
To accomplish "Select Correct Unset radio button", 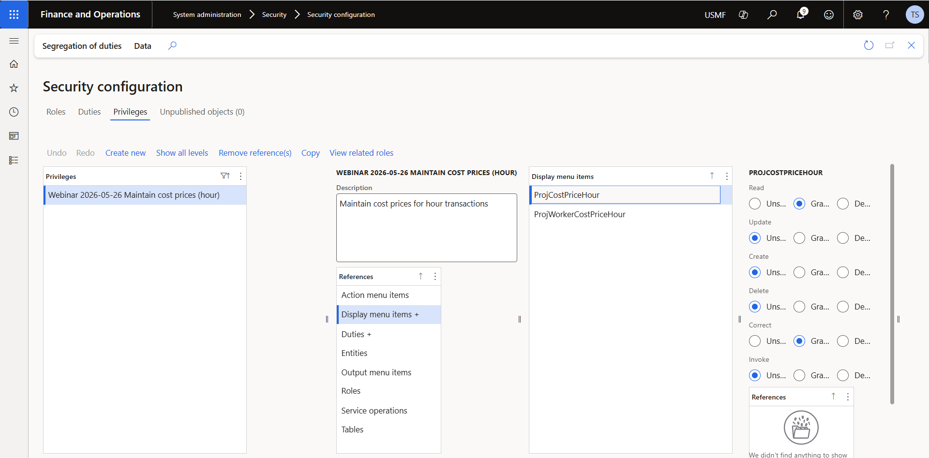I will pos(755,341).
